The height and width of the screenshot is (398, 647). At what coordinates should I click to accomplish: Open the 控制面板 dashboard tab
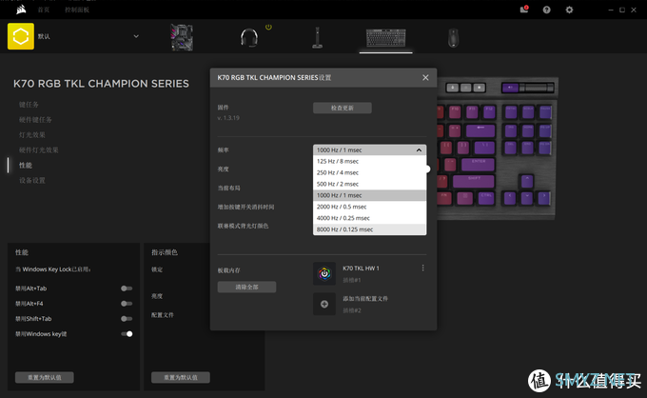tap(77, 10)
